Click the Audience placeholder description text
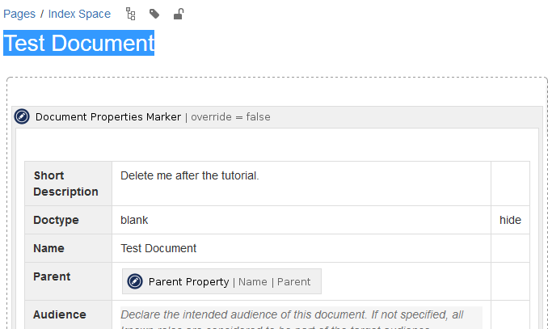548x329 pixels. tap(301, 315)
